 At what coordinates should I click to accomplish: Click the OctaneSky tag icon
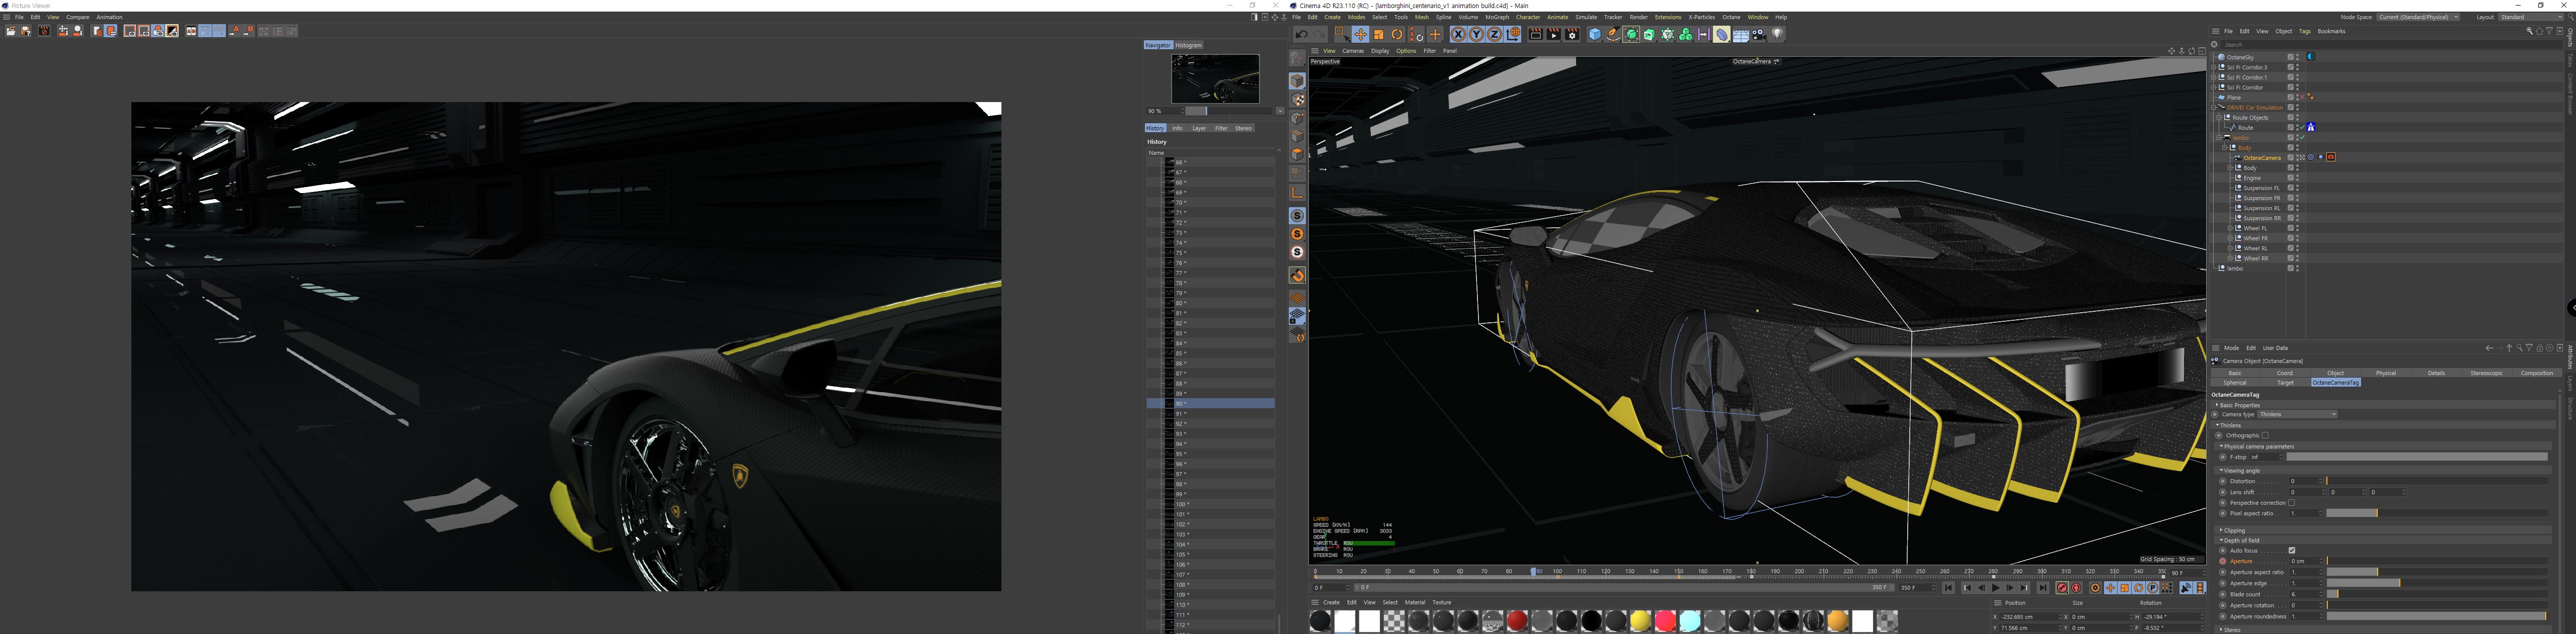tap(2311, 57)
